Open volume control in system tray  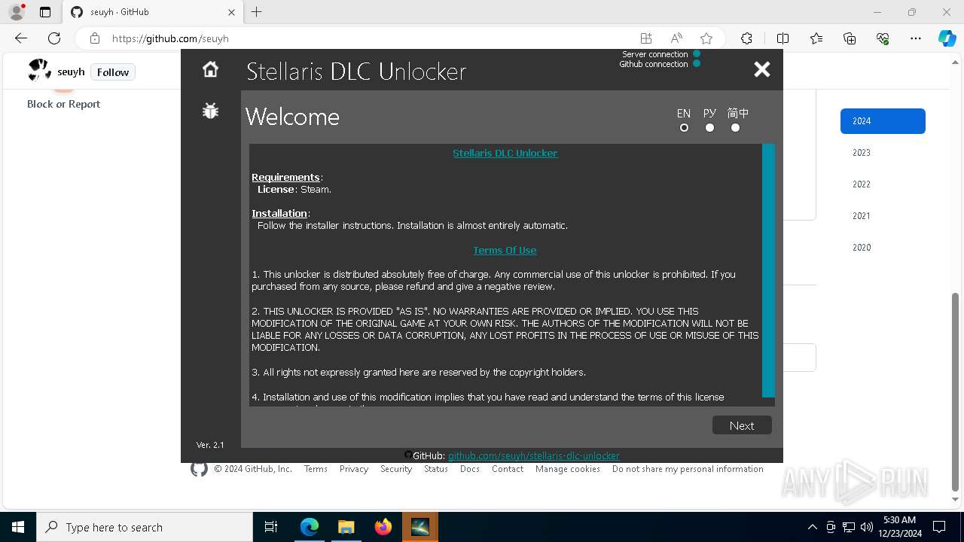(866, 527)
